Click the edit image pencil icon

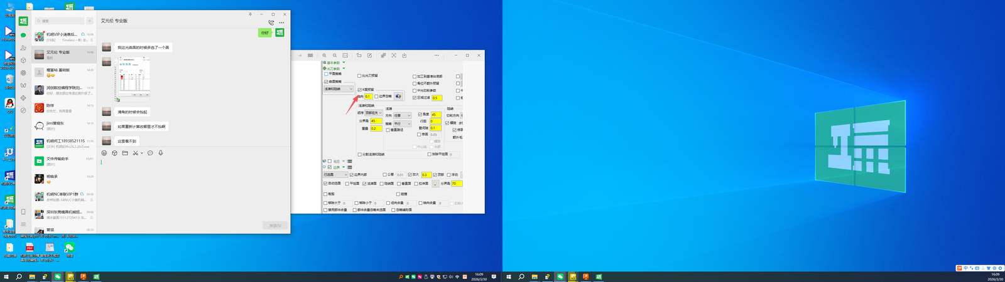click(x=369, y=55)
